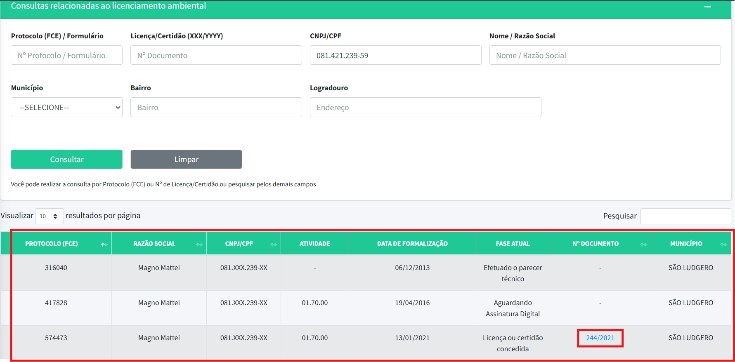The width and height of the screenshot is (735, 362).
Task: Click the Nome / Razão Social field
Action: [605, 55]
